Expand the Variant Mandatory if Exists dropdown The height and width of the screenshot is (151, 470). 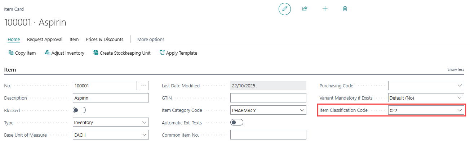point(460,98)
